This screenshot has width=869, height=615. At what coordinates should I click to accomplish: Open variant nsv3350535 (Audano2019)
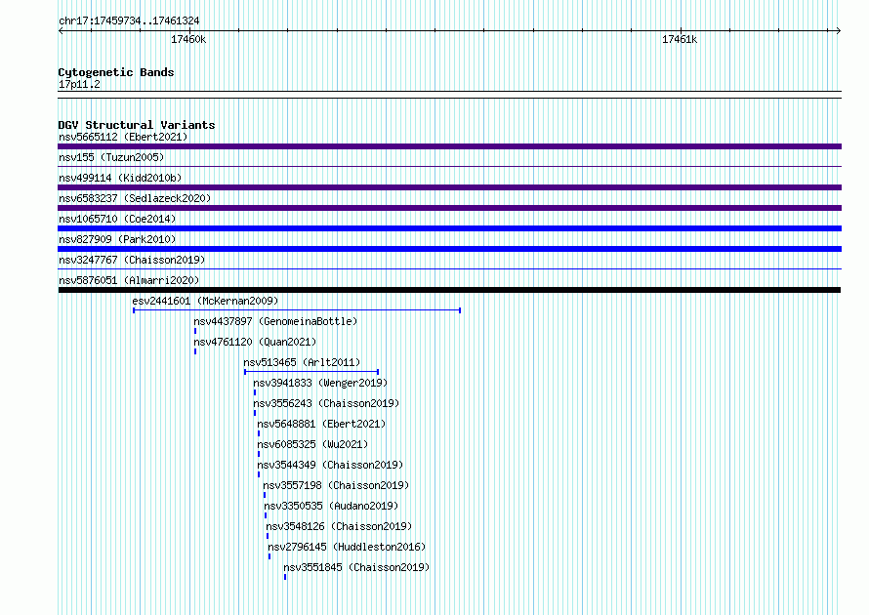pyautogui.click(x=331, y=506)
